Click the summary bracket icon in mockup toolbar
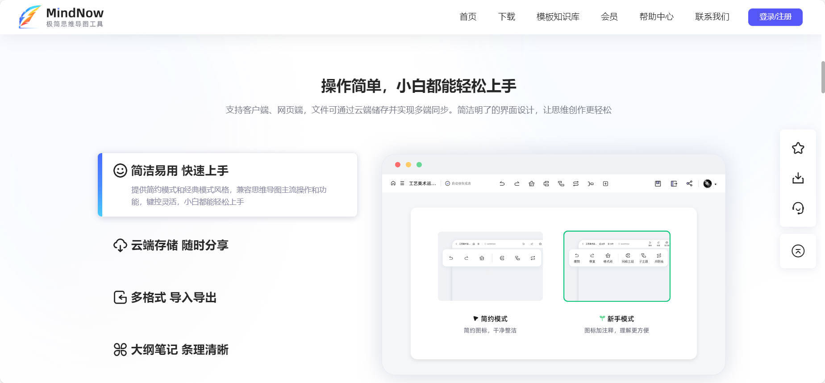Screen dimensions: 825x383 click(591, 183)
